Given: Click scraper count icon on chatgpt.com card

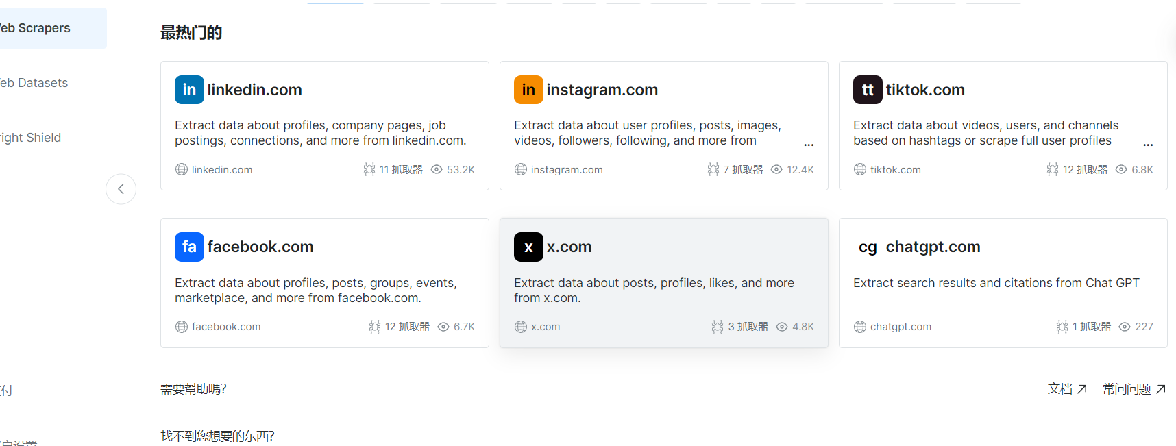Looking at the screenshot, I should (x=1062, y=327).
